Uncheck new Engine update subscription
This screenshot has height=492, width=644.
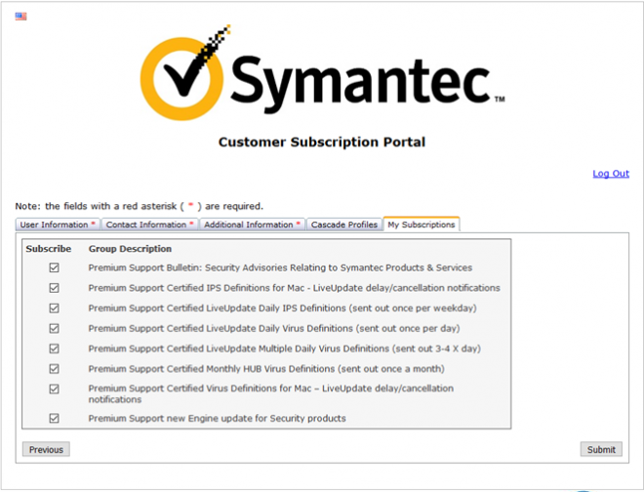54,418
